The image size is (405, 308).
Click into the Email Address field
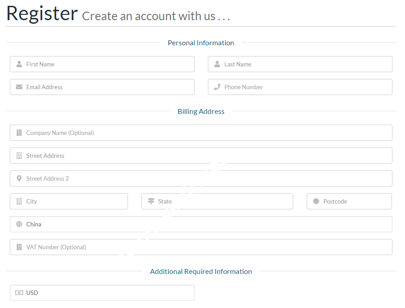108,87
